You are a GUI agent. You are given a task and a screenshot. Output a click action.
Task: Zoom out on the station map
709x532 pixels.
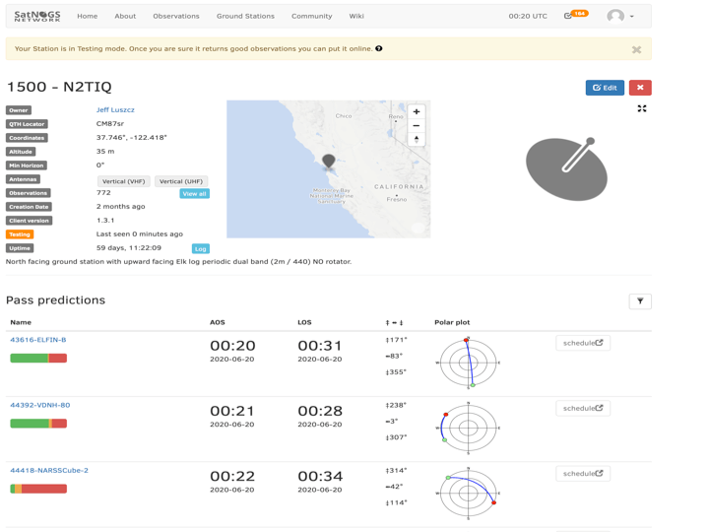(417, 125)
